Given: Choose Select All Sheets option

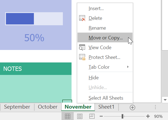Looking at the screenshot, I should coord(106,98).
